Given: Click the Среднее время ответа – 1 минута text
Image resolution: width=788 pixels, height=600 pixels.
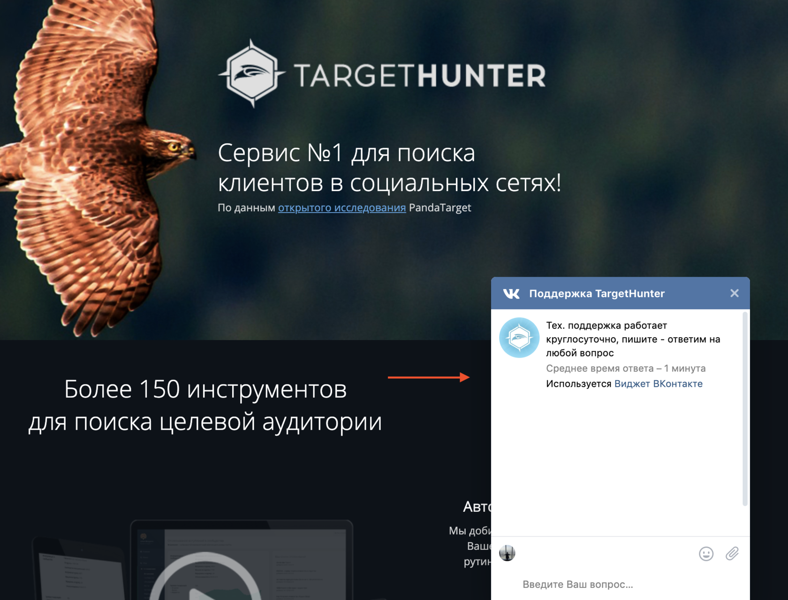Looking at the screenshot, I should pos(626,368).
